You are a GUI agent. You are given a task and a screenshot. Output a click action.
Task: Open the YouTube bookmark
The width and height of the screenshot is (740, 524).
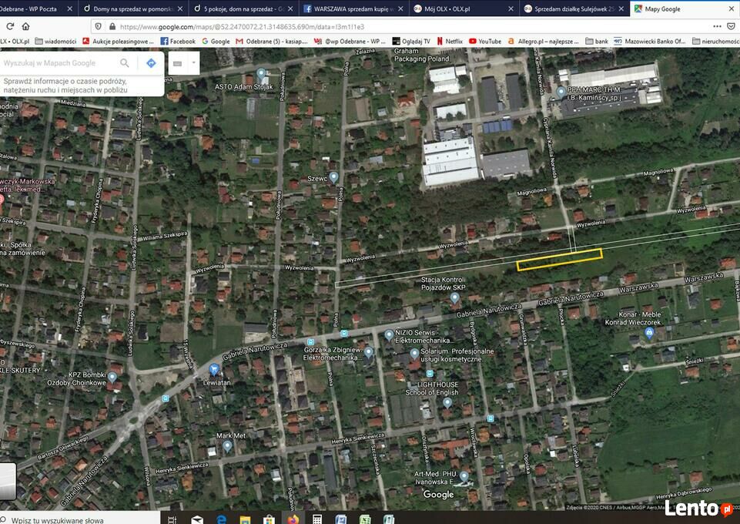point(485,42)
